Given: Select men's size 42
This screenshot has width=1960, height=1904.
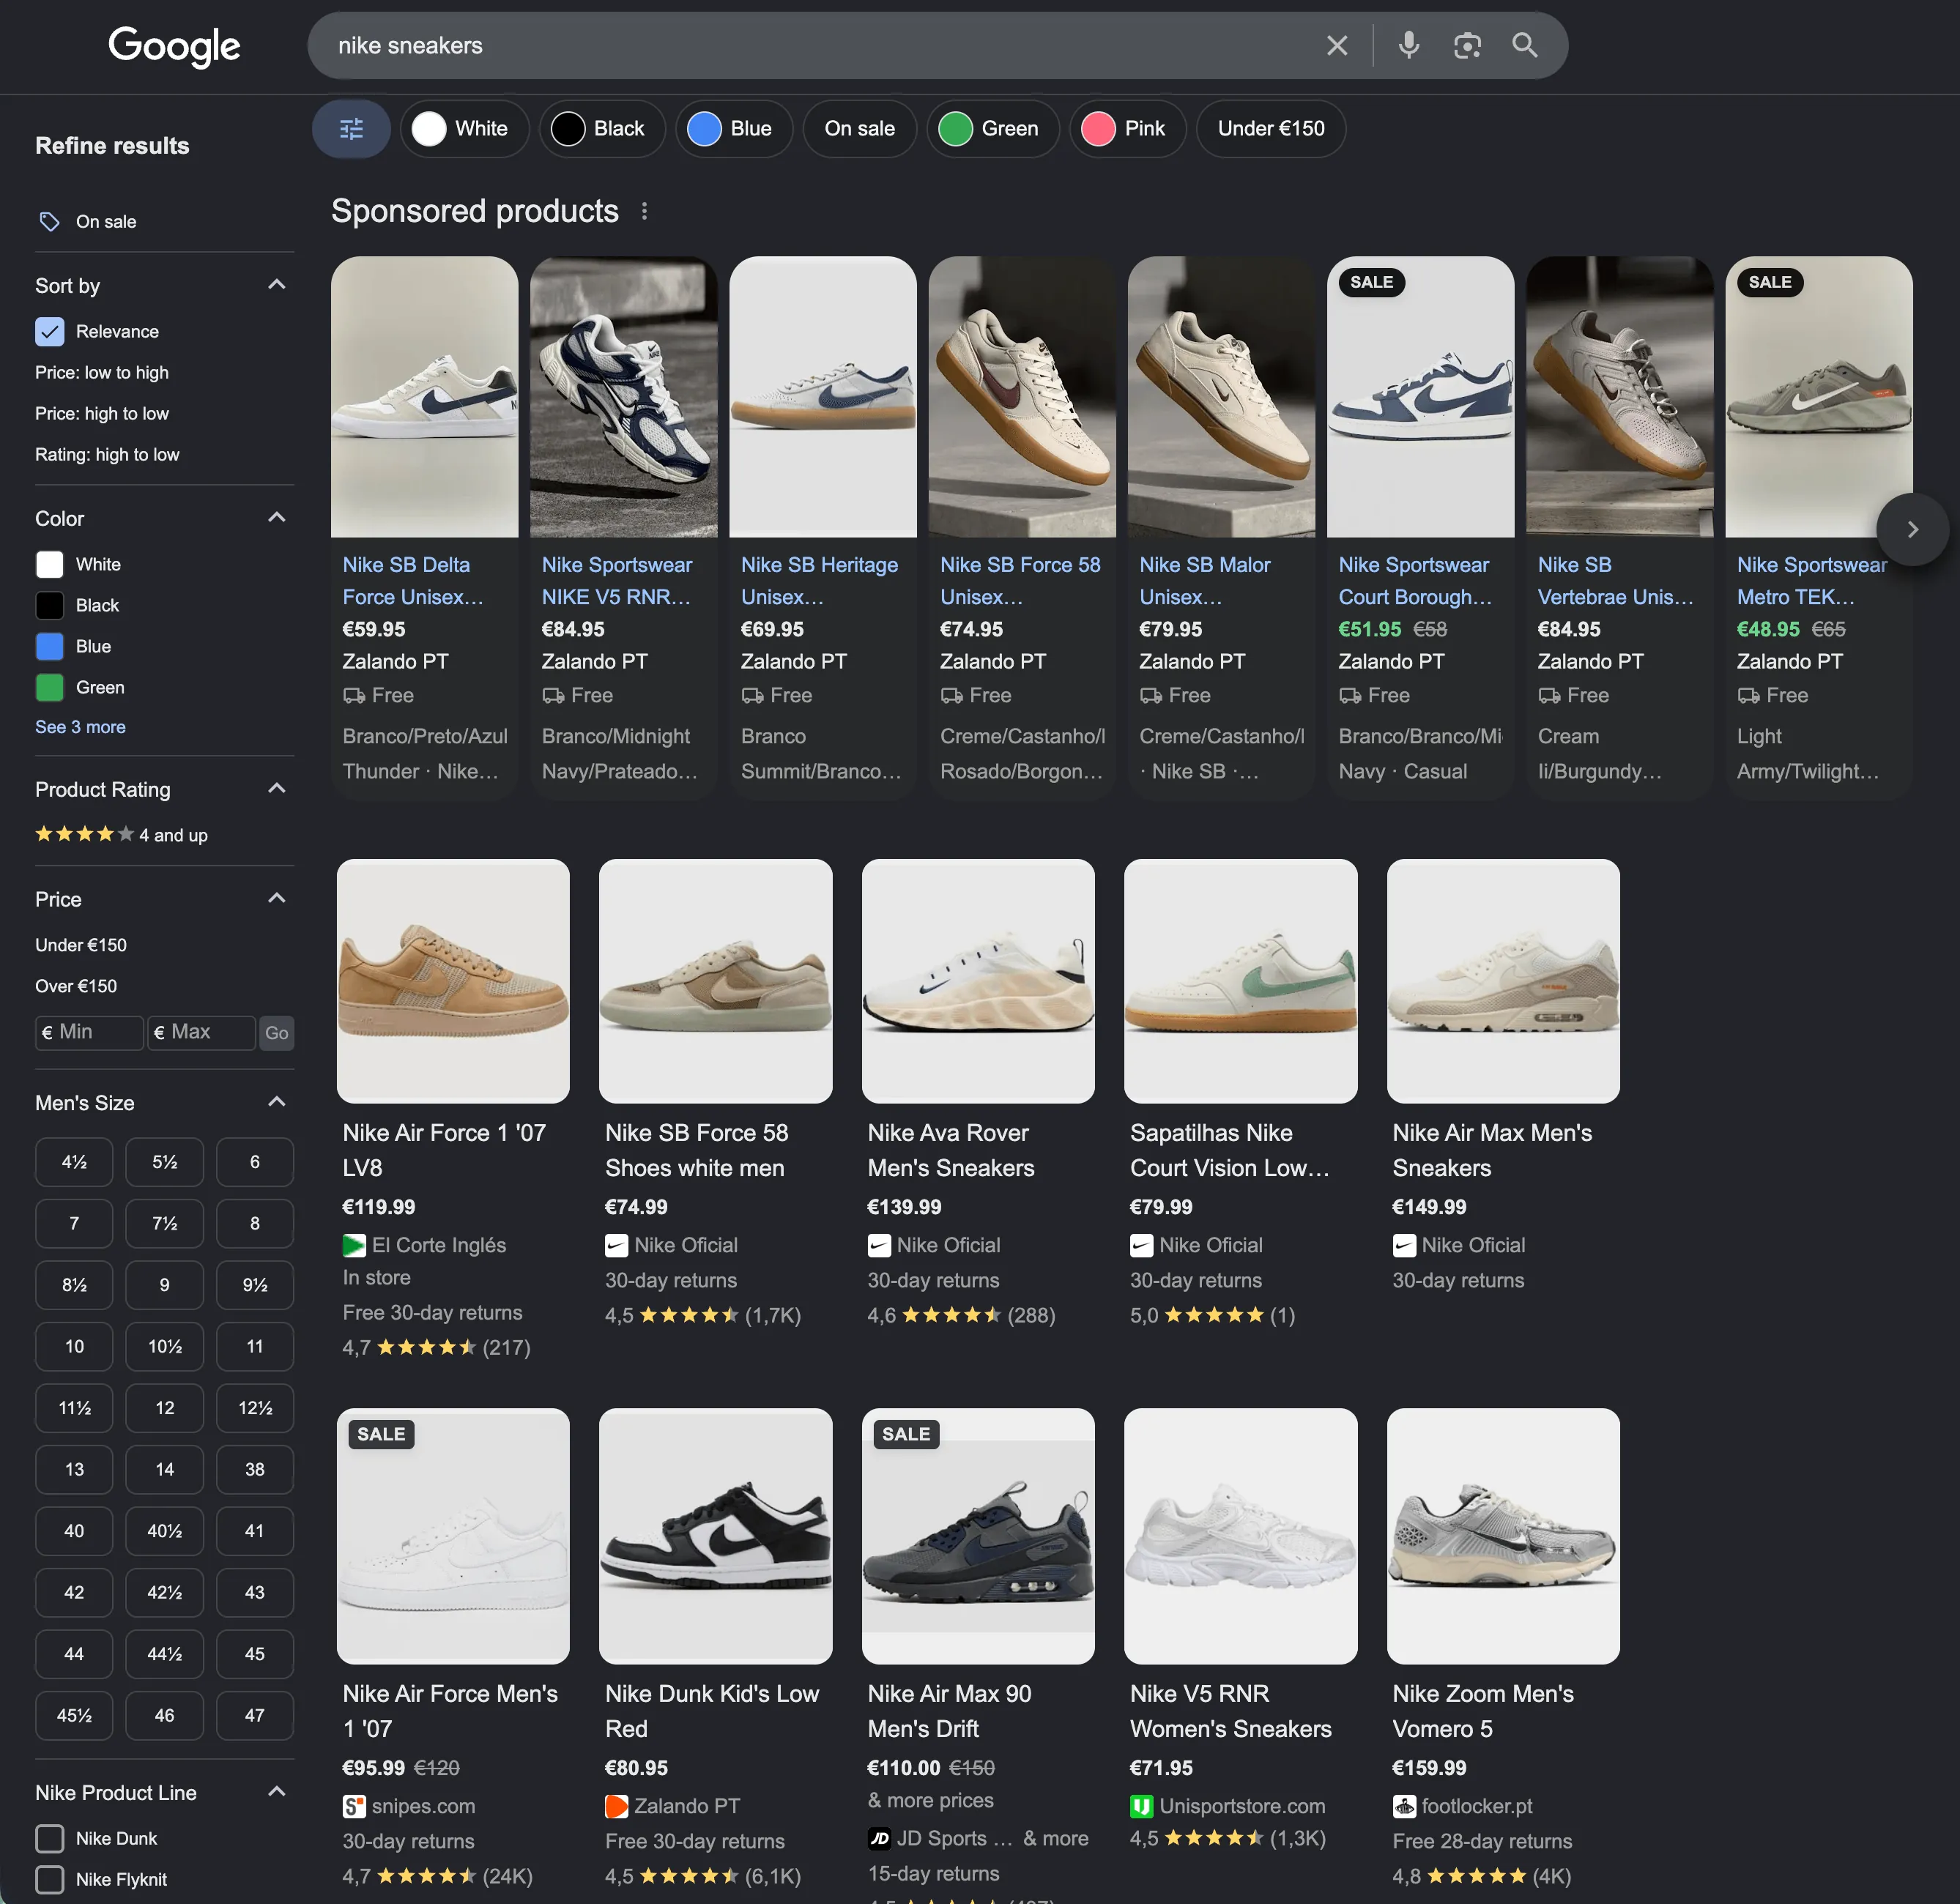Looking at the screenshot, I should click(74, 1592).
